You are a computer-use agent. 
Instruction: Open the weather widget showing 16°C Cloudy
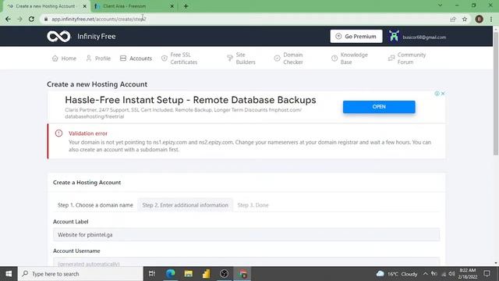[397, 274]
